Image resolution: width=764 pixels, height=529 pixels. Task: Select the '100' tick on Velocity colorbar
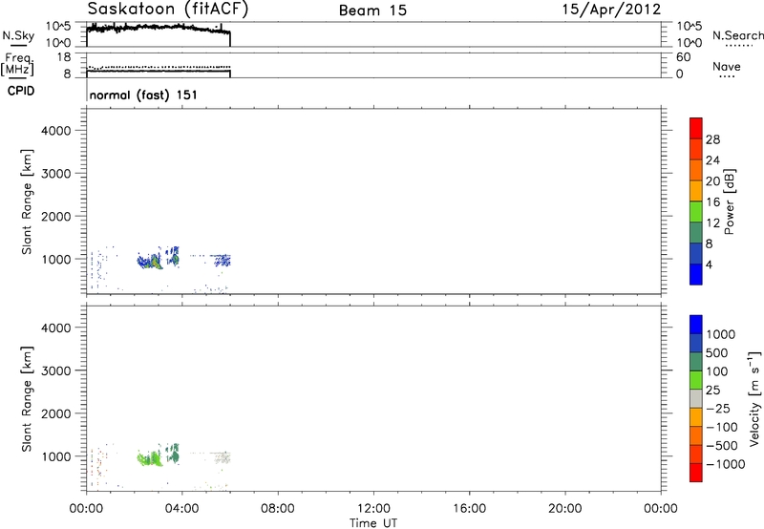coord(717,371)
